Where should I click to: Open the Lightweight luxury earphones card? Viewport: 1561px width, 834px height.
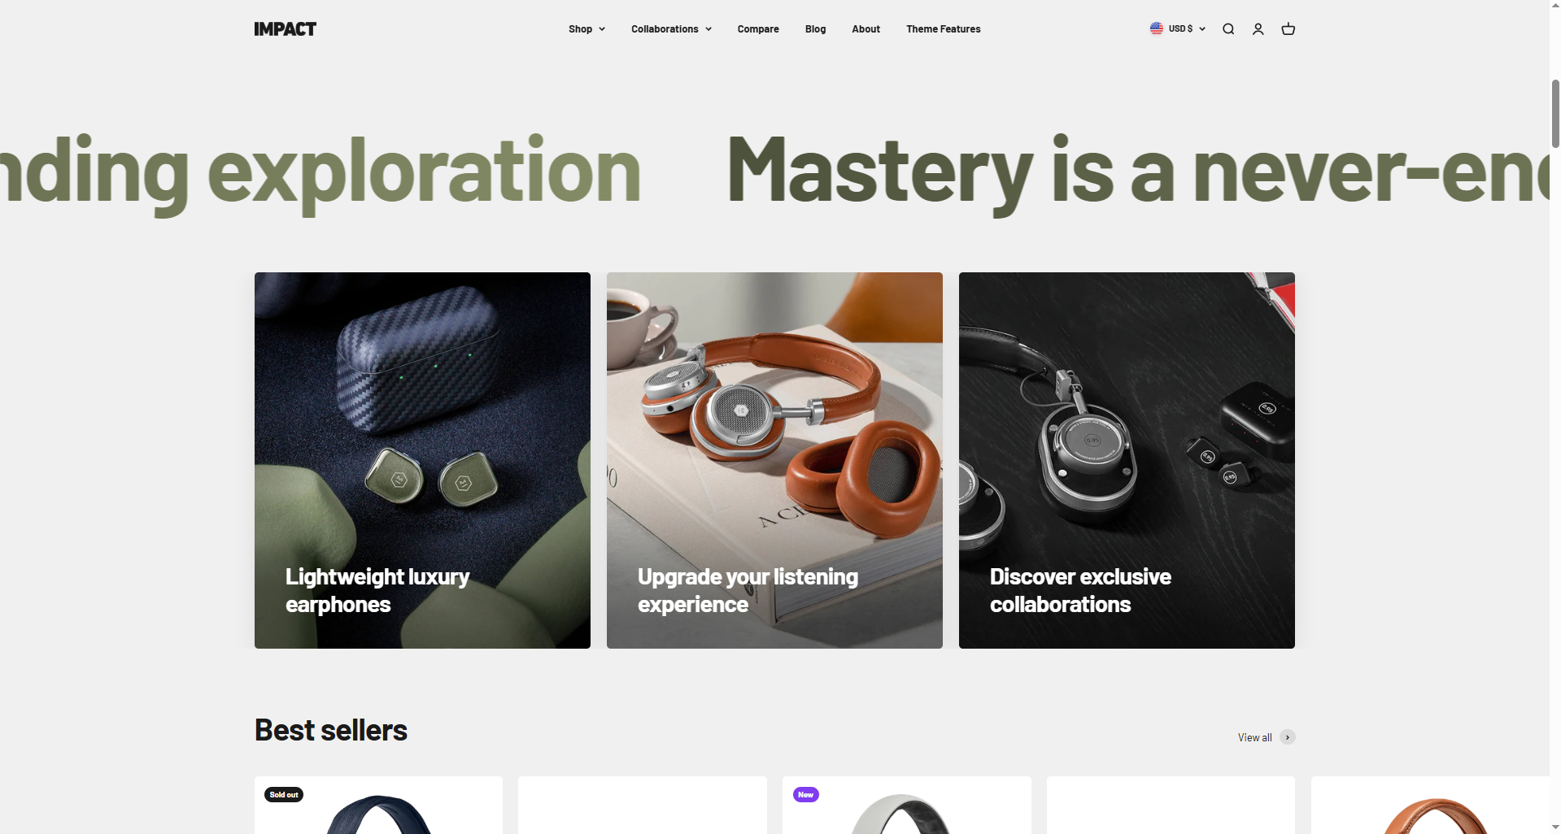422,460
